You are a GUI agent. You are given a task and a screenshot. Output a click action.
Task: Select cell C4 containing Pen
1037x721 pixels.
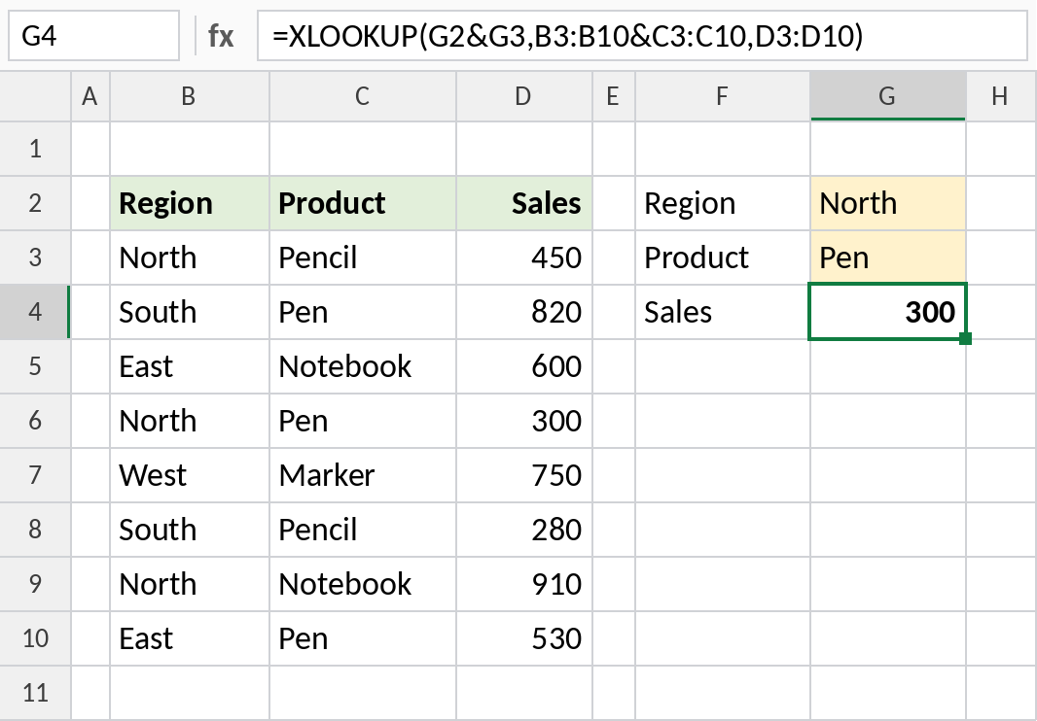[363, 312]
